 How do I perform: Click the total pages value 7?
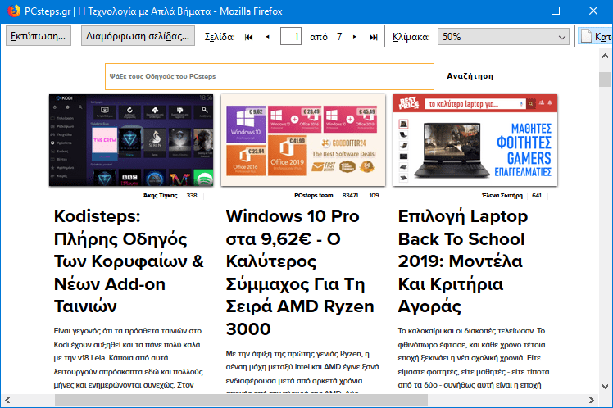pyautogui.click(x=339, y=37)
